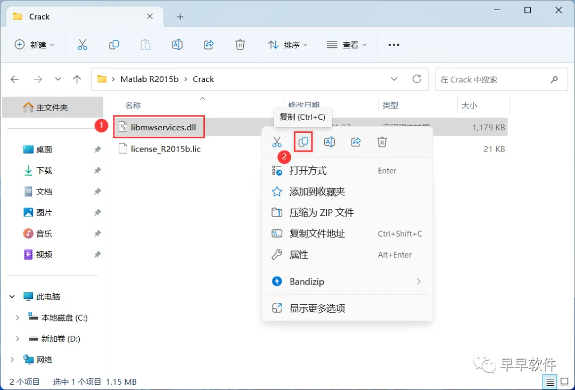Go forward with the right arrow button
The width and height of the screenshot is (575, 390).
point(38,79)
